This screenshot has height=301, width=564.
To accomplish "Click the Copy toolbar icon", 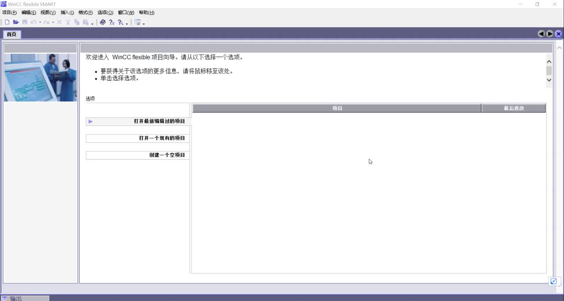I will 77,22.
